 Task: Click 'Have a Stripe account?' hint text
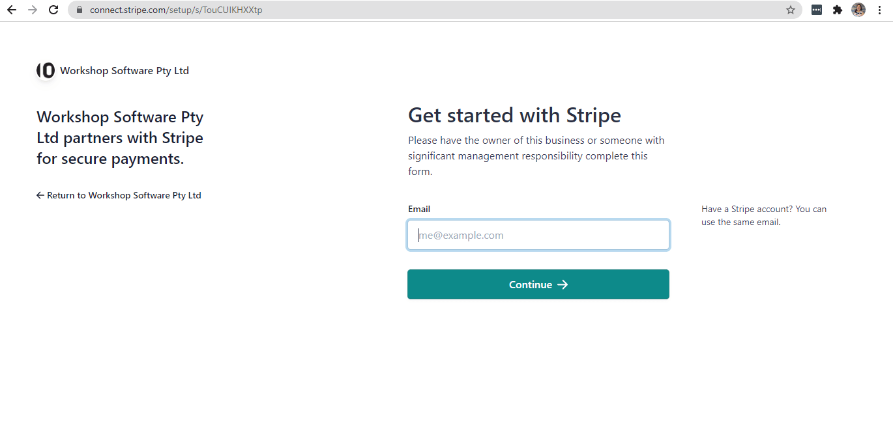(x=764, y=215)
